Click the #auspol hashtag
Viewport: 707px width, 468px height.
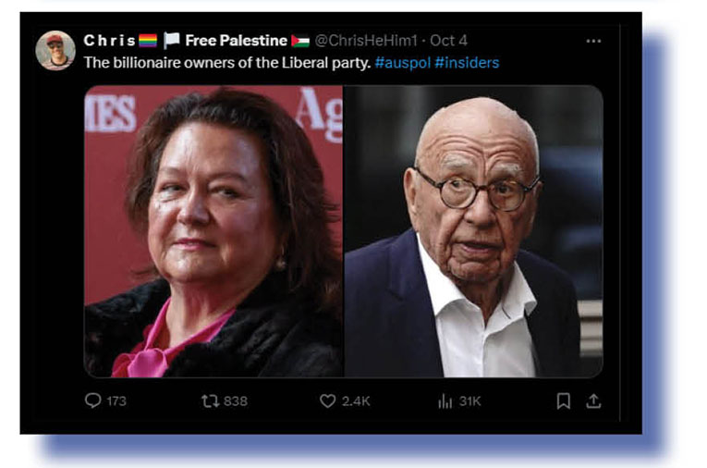pos(403,62)
